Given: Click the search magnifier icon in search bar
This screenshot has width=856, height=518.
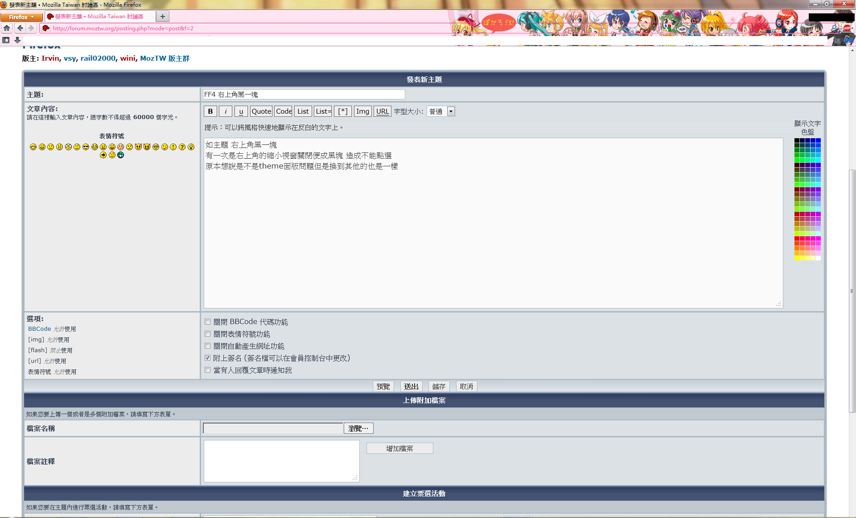Looking at the screenshot, I should point(834,28).
